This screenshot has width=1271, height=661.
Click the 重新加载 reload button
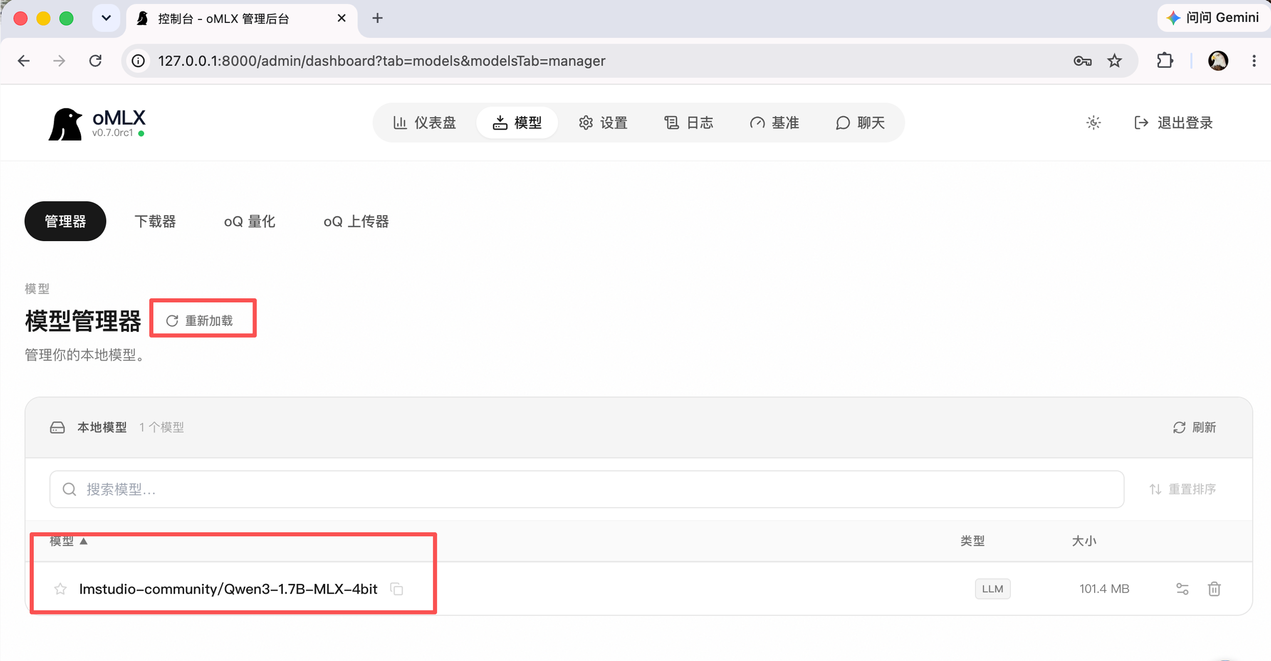(200, 320)
